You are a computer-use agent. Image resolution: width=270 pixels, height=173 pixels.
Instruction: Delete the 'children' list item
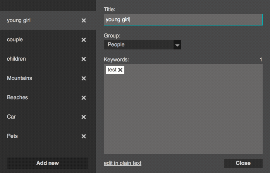[84, 59]
